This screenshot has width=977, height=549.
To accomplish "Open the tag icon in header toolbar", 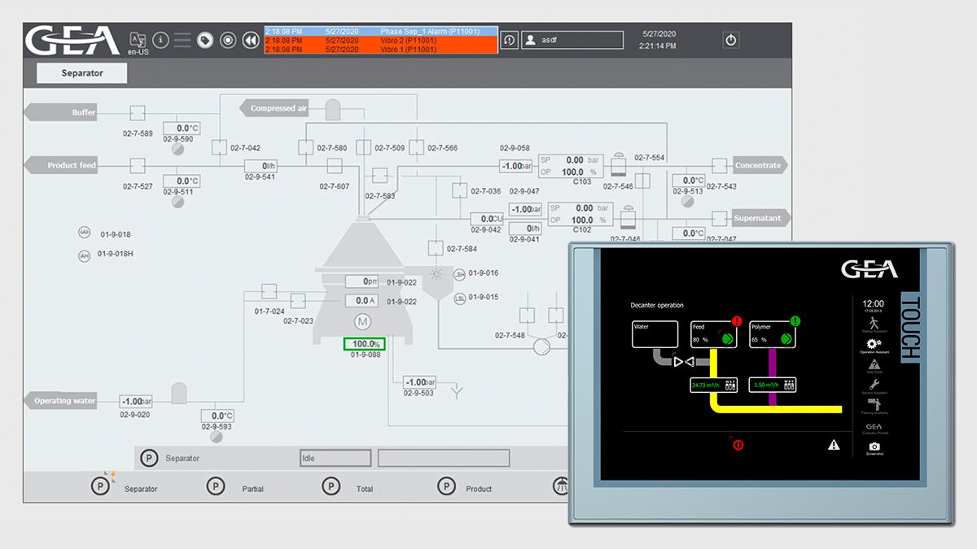I will click(205, 40).
